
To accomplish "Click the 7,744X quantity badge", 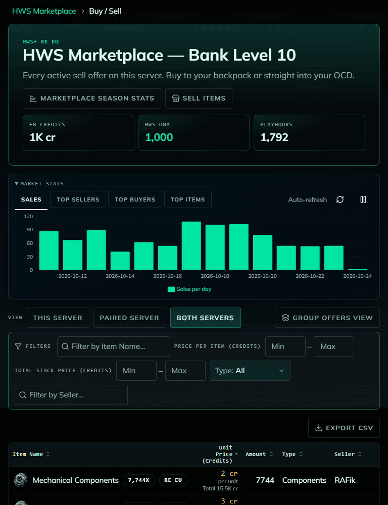I will click(138, 480).
